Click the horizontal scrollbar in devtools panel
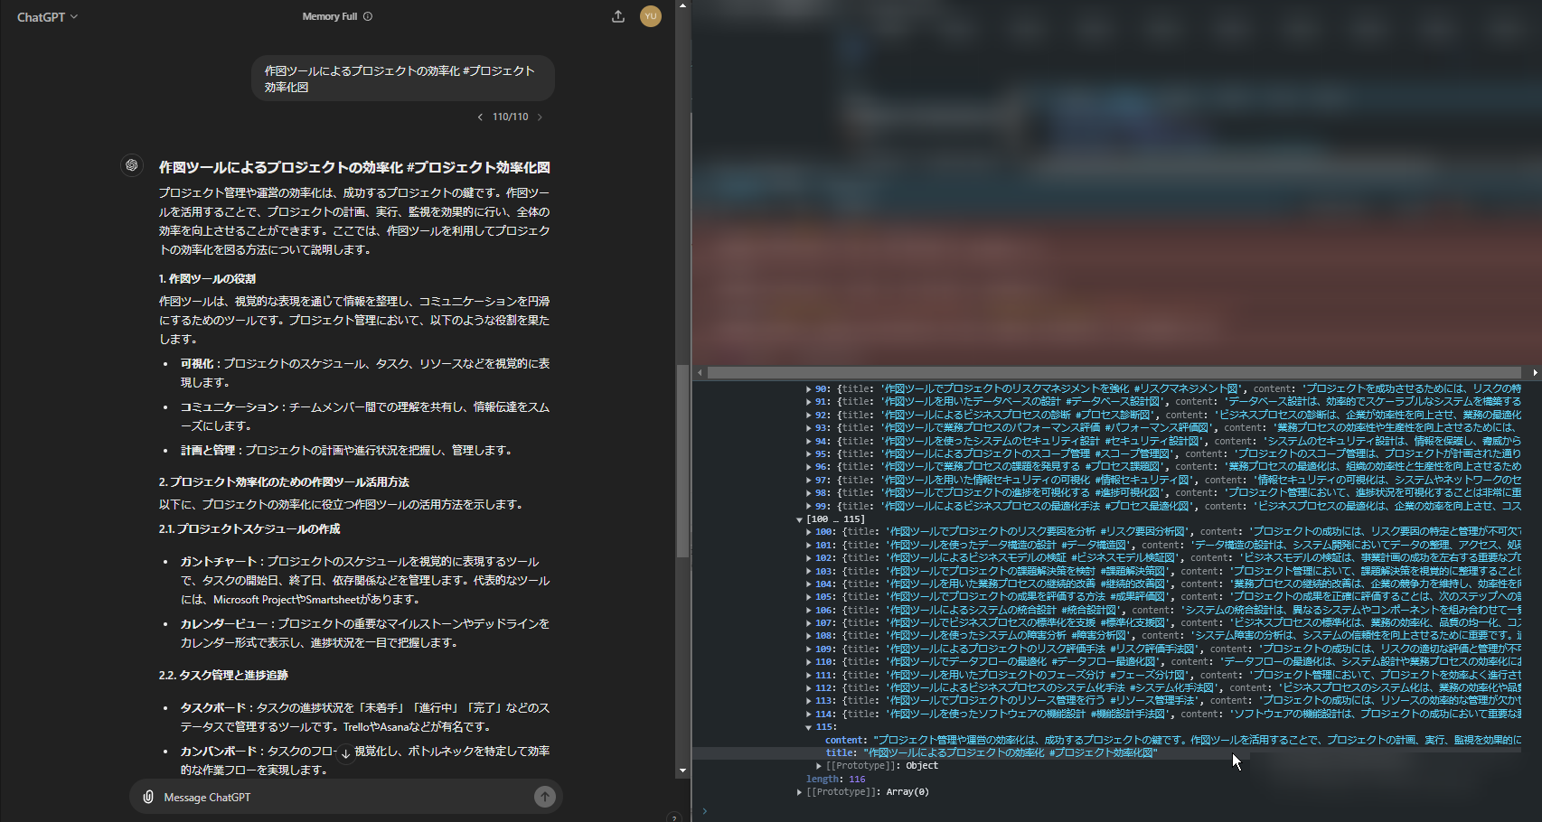The width and height of the screenshot is (1542, 822). click(1114, 372)
